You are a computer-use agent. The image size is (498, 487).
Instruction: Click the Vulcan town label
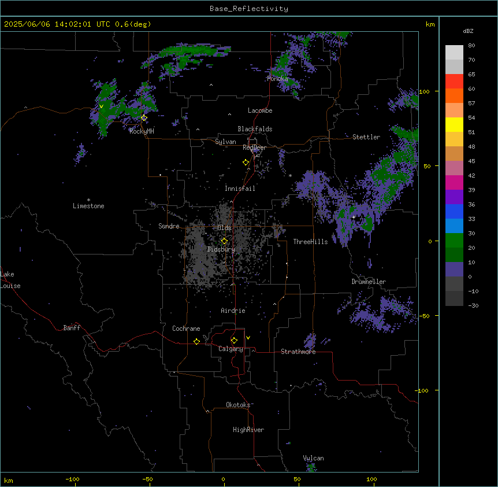(314, 458)
